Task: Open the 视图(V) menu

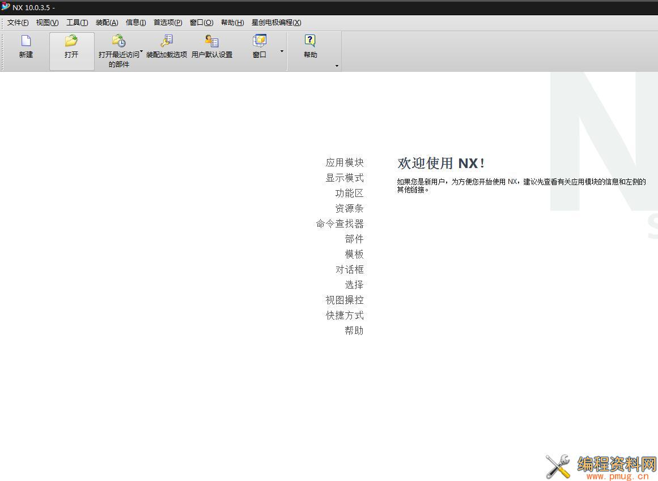Action: [x=47, y=23]
